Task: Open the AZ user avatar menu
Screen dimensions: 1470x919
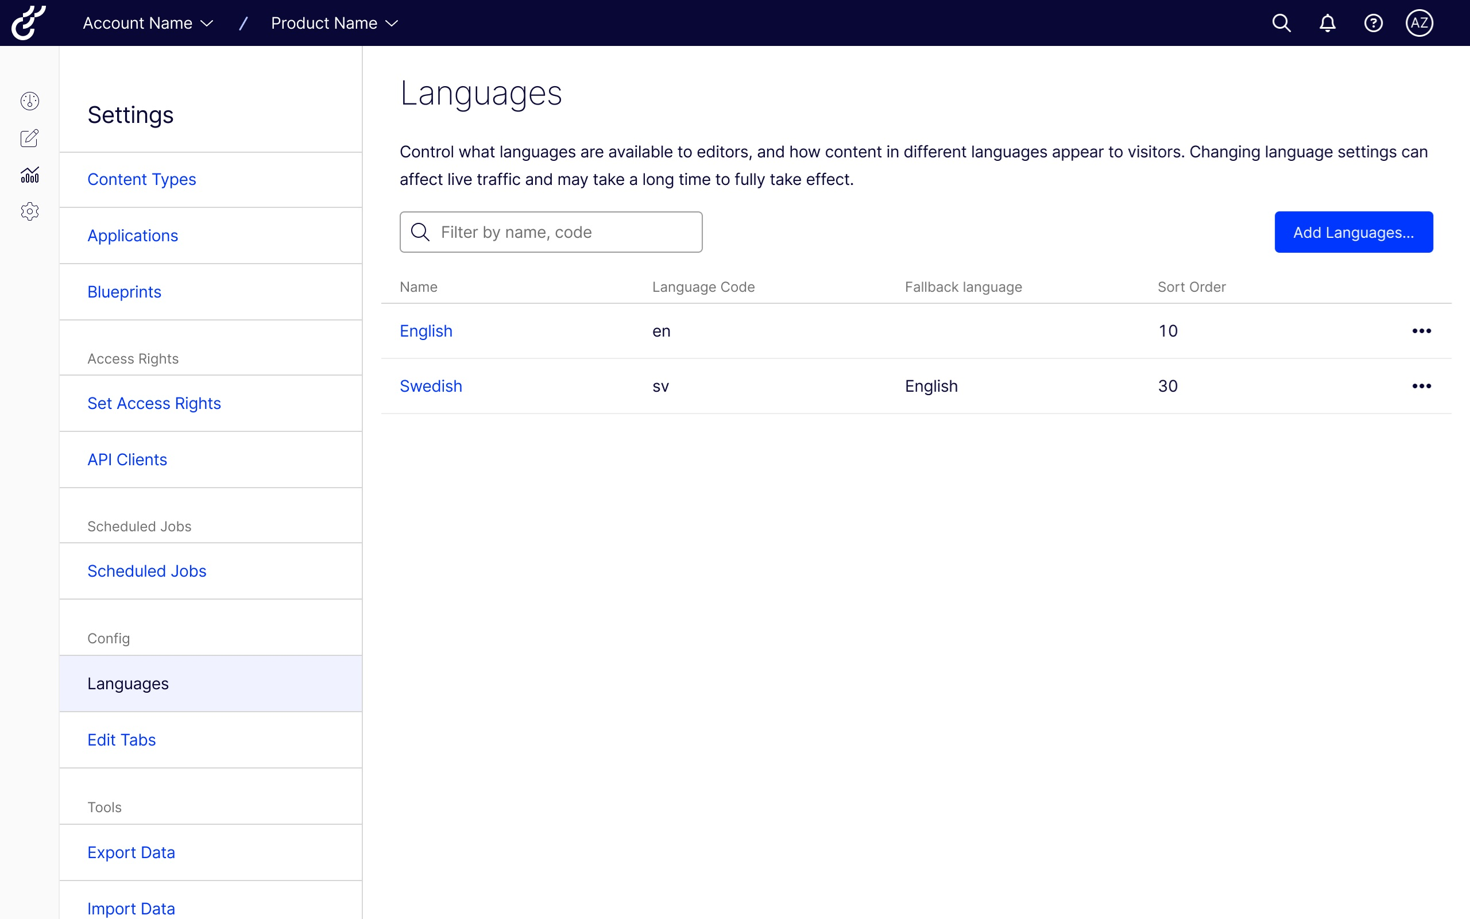Action: click(1419, 23)
